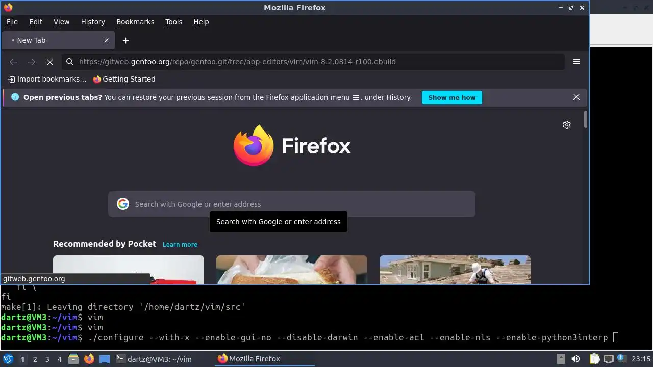Image resolution: width=653 pixels, height=367 pixels.
Task: Open the Lubuntu start menu
Action: (x=8, y=359)
